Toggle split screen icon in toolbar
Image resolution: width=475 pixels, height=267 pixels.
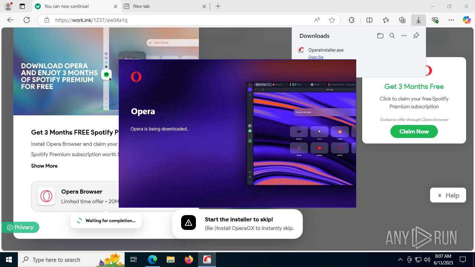click(x=369, y=20)
